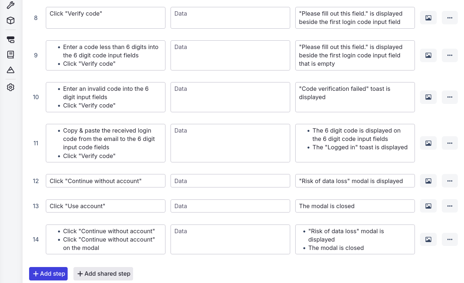Open more options menu for step 10
Image resolution: width=464 pixels, height=283 pixels.
[450, 97]
